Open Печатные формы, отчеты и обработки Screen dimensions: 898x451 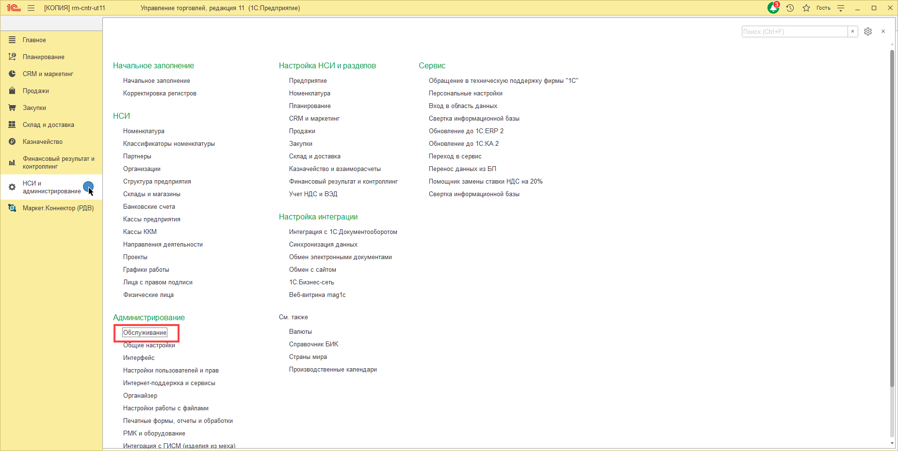(178, 421)
